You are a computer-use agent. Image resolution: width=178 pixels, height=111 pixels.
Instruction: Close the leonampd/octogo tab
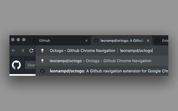pos(148,41)
